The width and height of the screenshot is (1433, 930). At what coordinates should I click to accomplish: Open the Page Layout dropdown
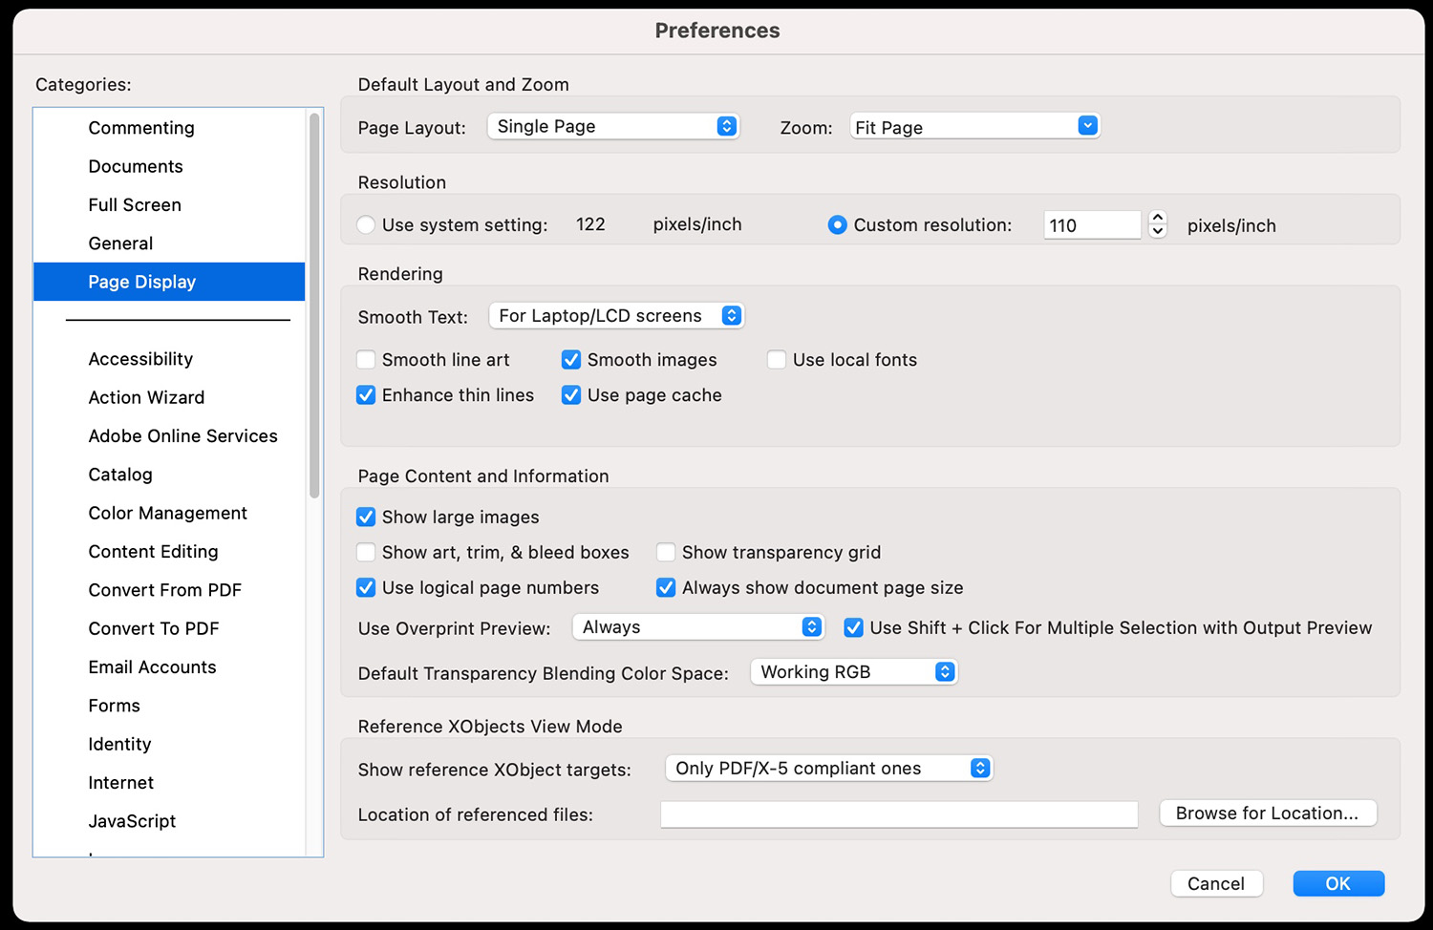(612, 126)
